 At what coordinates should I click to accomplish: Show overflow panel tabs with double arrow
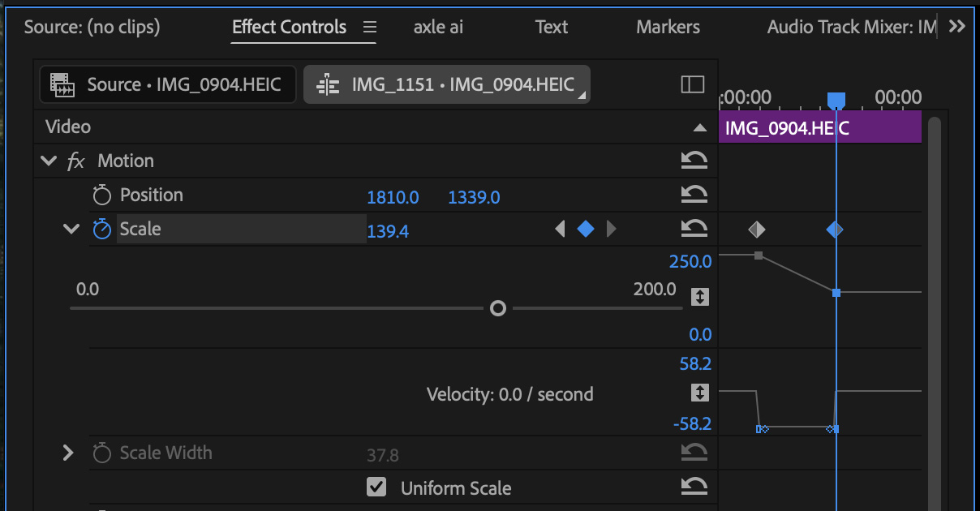(x=957, y=27)
